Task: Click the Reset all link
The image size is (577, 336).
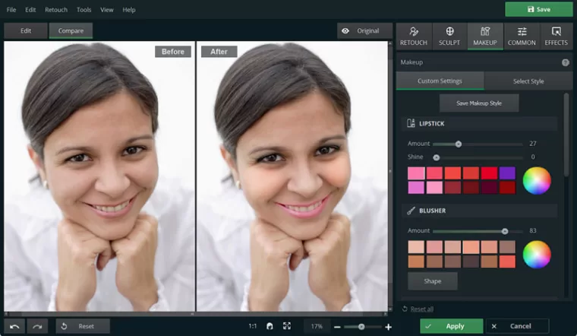Action: tap(421, 309)
